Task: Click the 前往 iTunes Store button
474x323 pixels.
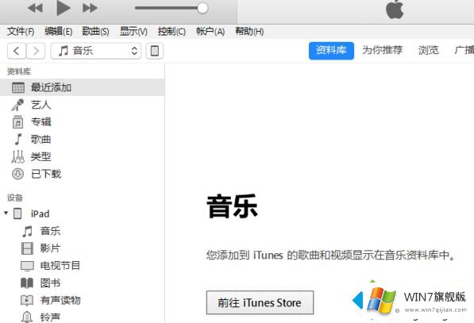Action: pyautogui.click(x=260, y=302)
